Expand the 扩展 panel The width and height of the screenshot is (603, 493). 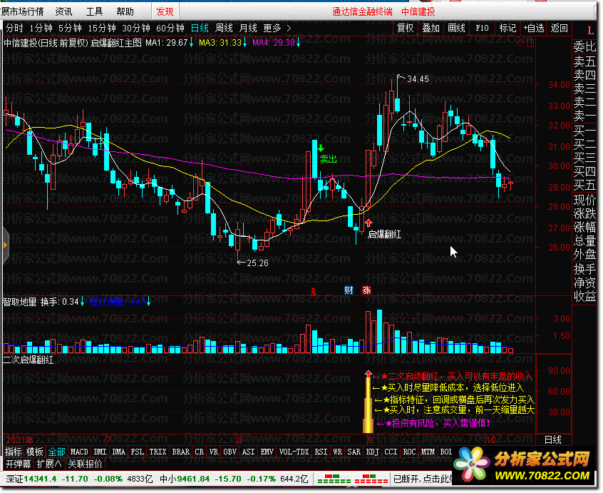(x=49, y=464)
